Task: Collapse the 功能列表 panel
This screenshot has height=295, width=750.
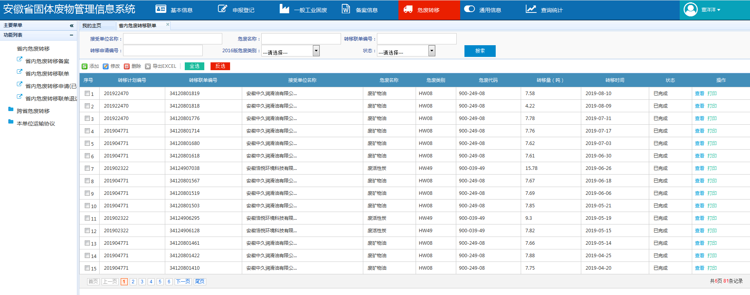Action: point(71,35)
